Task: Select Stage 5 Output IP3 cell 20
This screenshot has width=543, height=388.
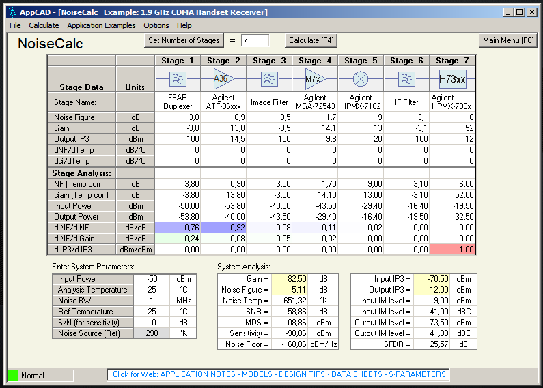Action: click(361, 139)
